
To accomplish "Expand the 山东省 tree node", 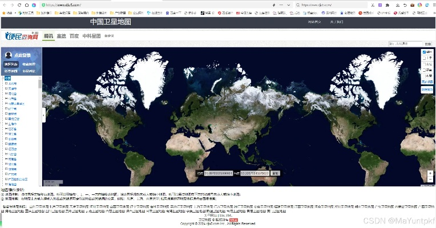I will point(6,154).
